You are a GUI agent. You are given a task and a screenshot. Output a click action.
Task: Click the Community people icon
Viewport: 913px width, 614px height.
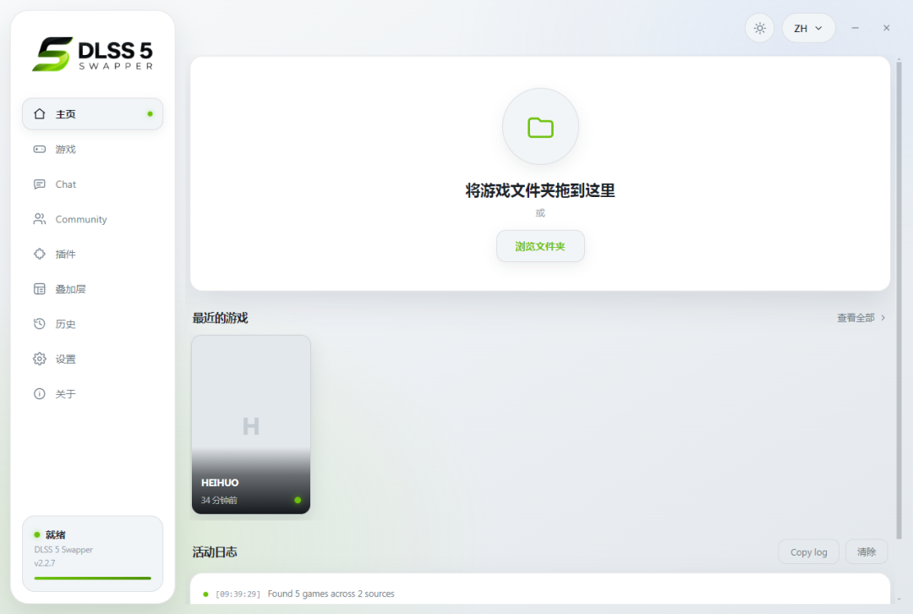[39, 219]
